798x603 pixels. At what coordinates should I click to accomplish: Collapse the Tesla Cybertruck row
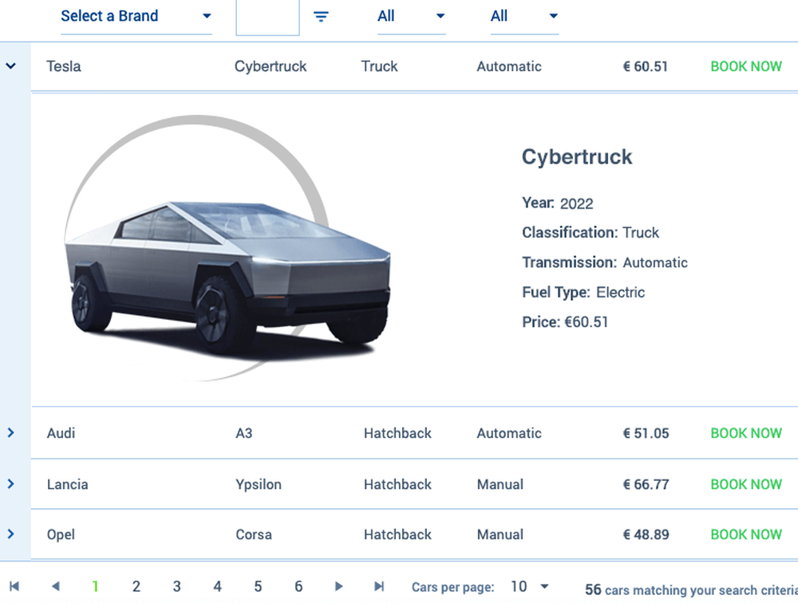tap(10, 65)
